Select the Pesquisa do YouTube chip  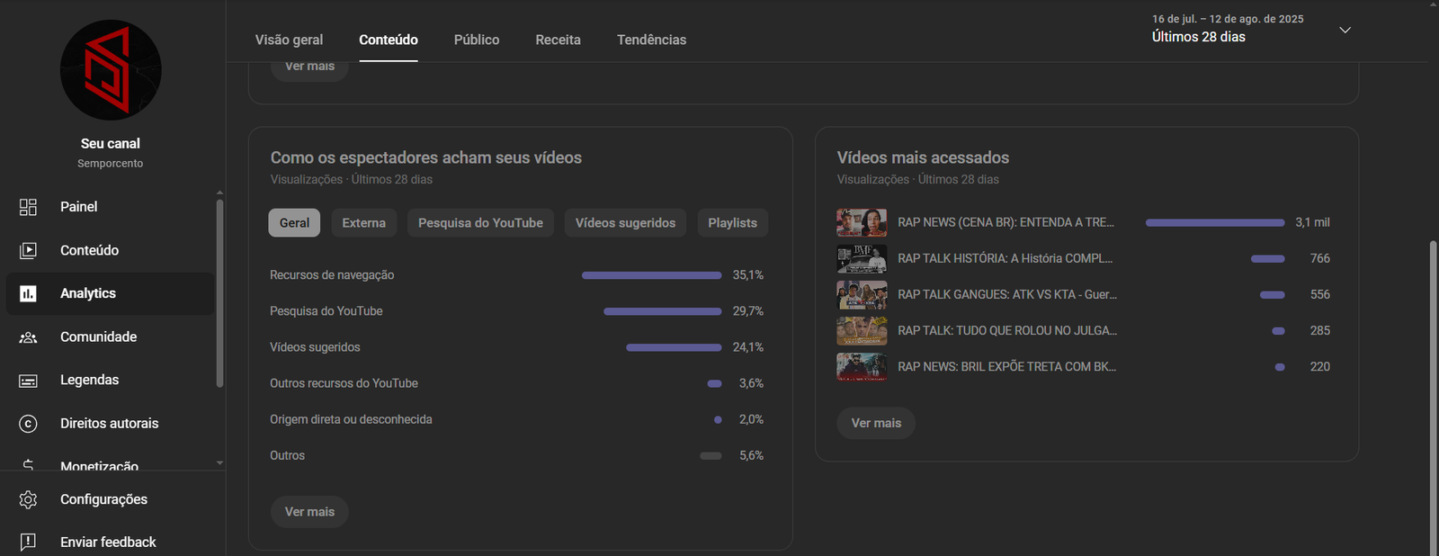480,223
